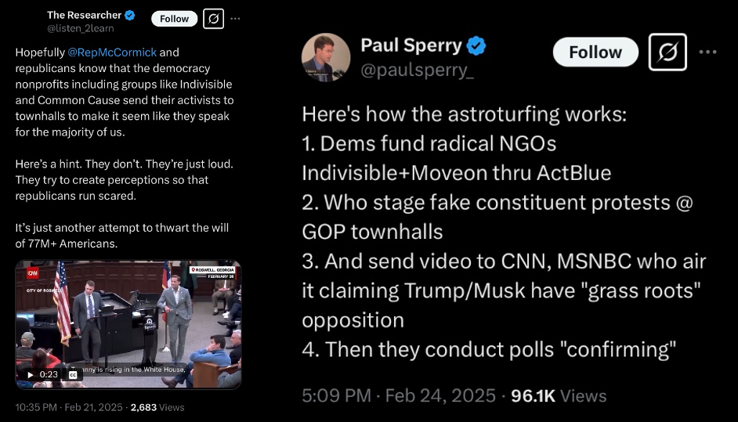
Task: Follow Paul Sperry's account
Action: 595,52
